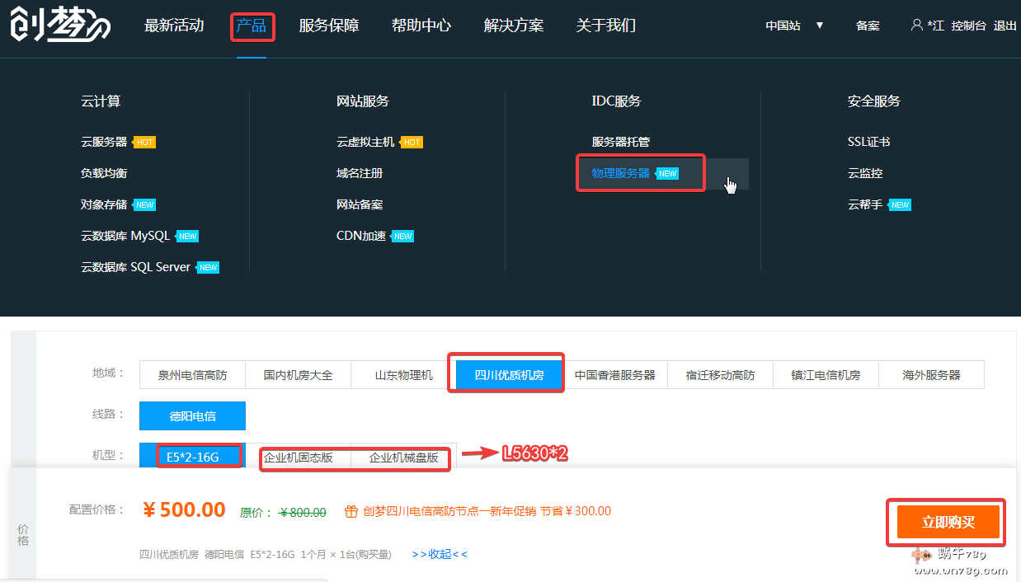The width and height of the screenshot is (1021, 582).
Task: Click the 创梦 logo icon
Action: click(x=59, y=26)
